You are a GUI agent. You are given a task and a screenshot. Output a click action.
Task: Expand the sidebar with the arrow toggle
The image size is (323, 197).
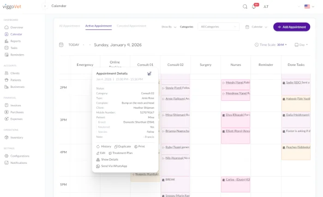[45, 6]
